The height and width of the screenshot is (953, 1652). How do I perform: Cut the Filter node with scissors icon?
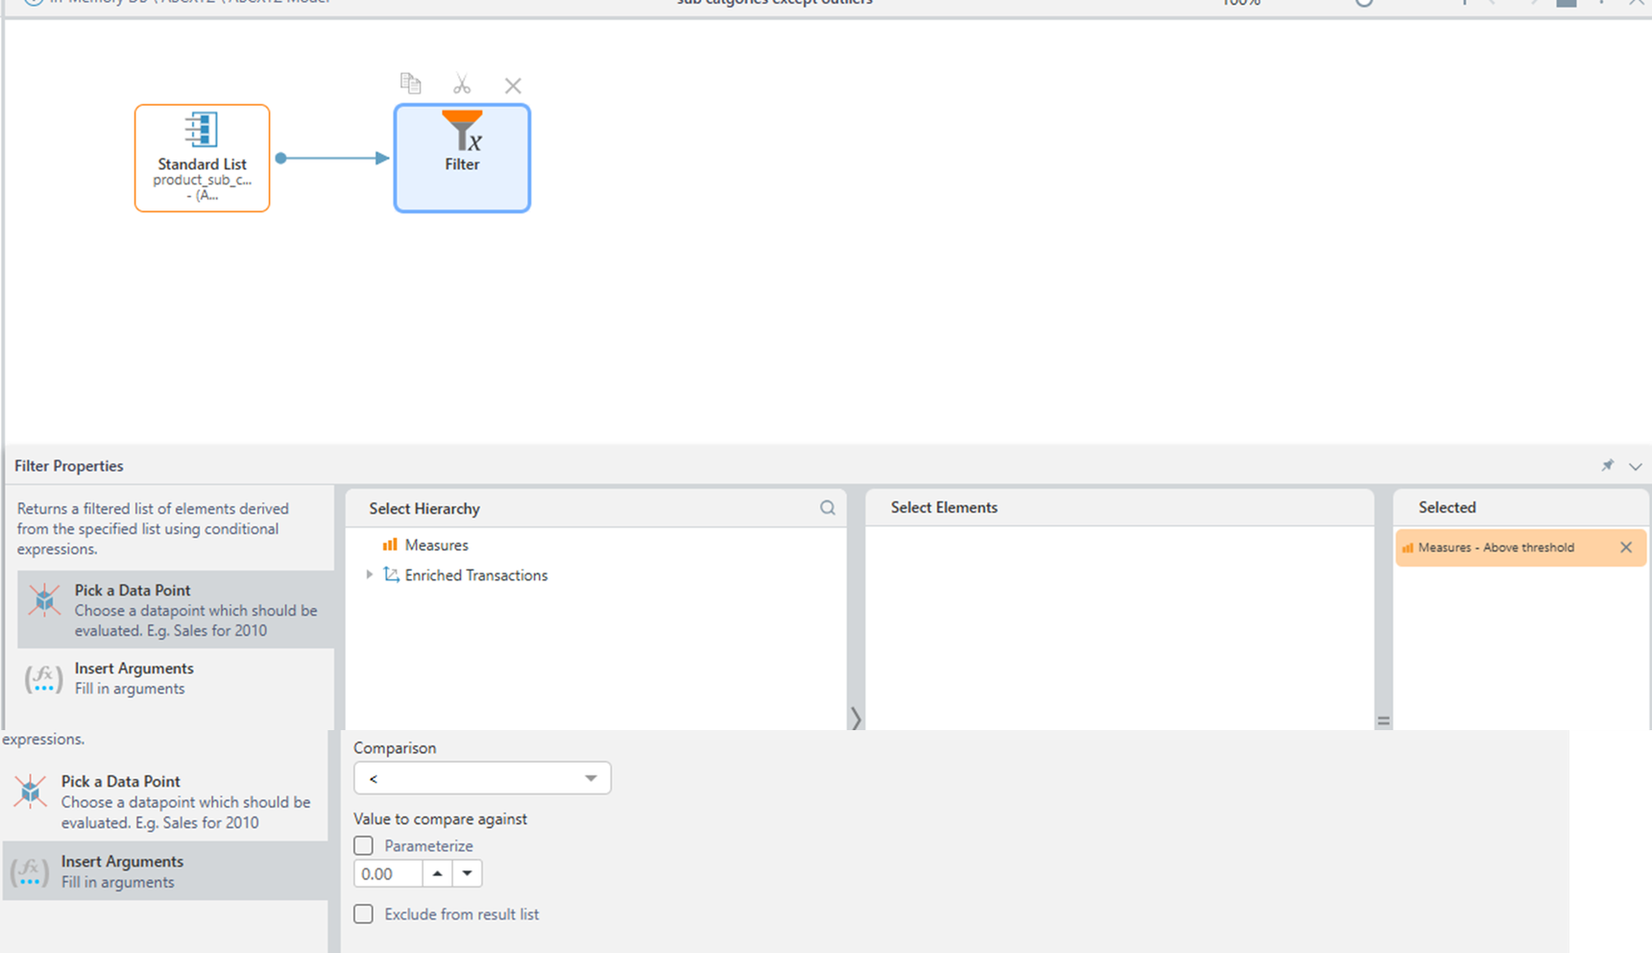click(x=462, y=85)
